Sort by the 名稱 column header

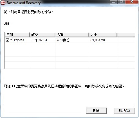point(72,35)
